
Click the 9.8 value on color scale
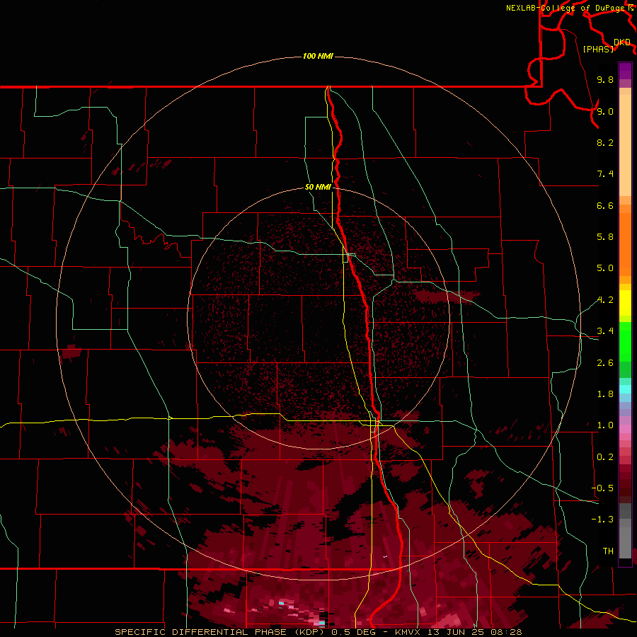pyautogui.click(x=605, y=79)
